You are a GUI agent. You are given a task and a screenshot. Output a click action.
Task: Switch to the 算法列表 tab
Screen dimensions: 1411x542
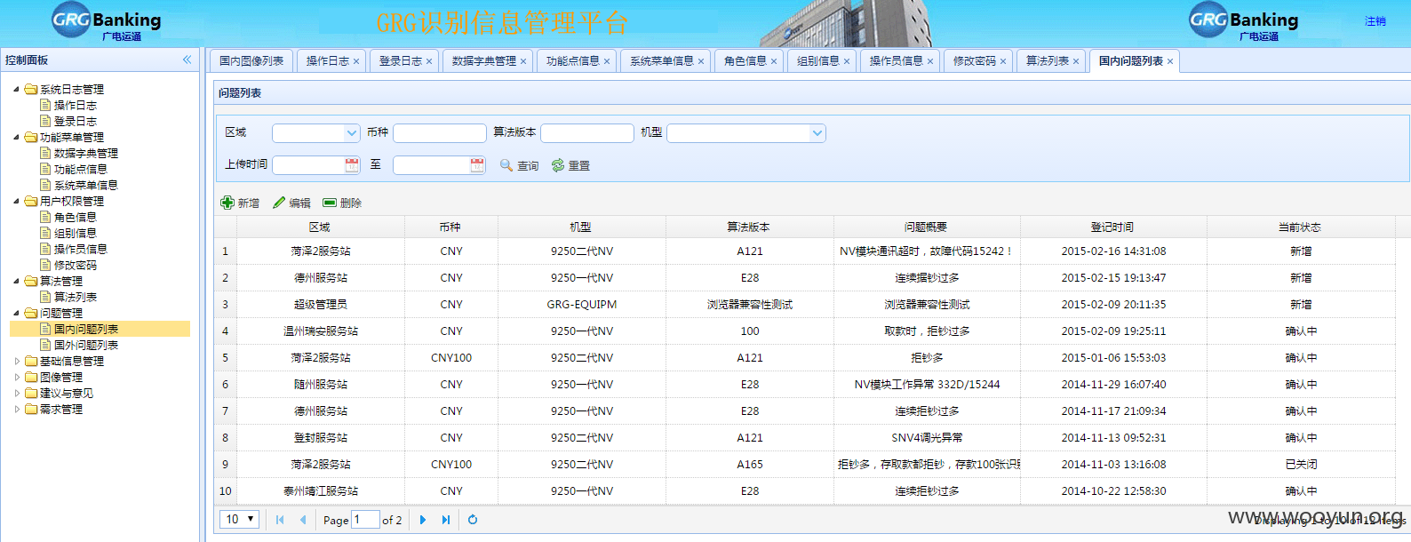tap(1048, 61)
